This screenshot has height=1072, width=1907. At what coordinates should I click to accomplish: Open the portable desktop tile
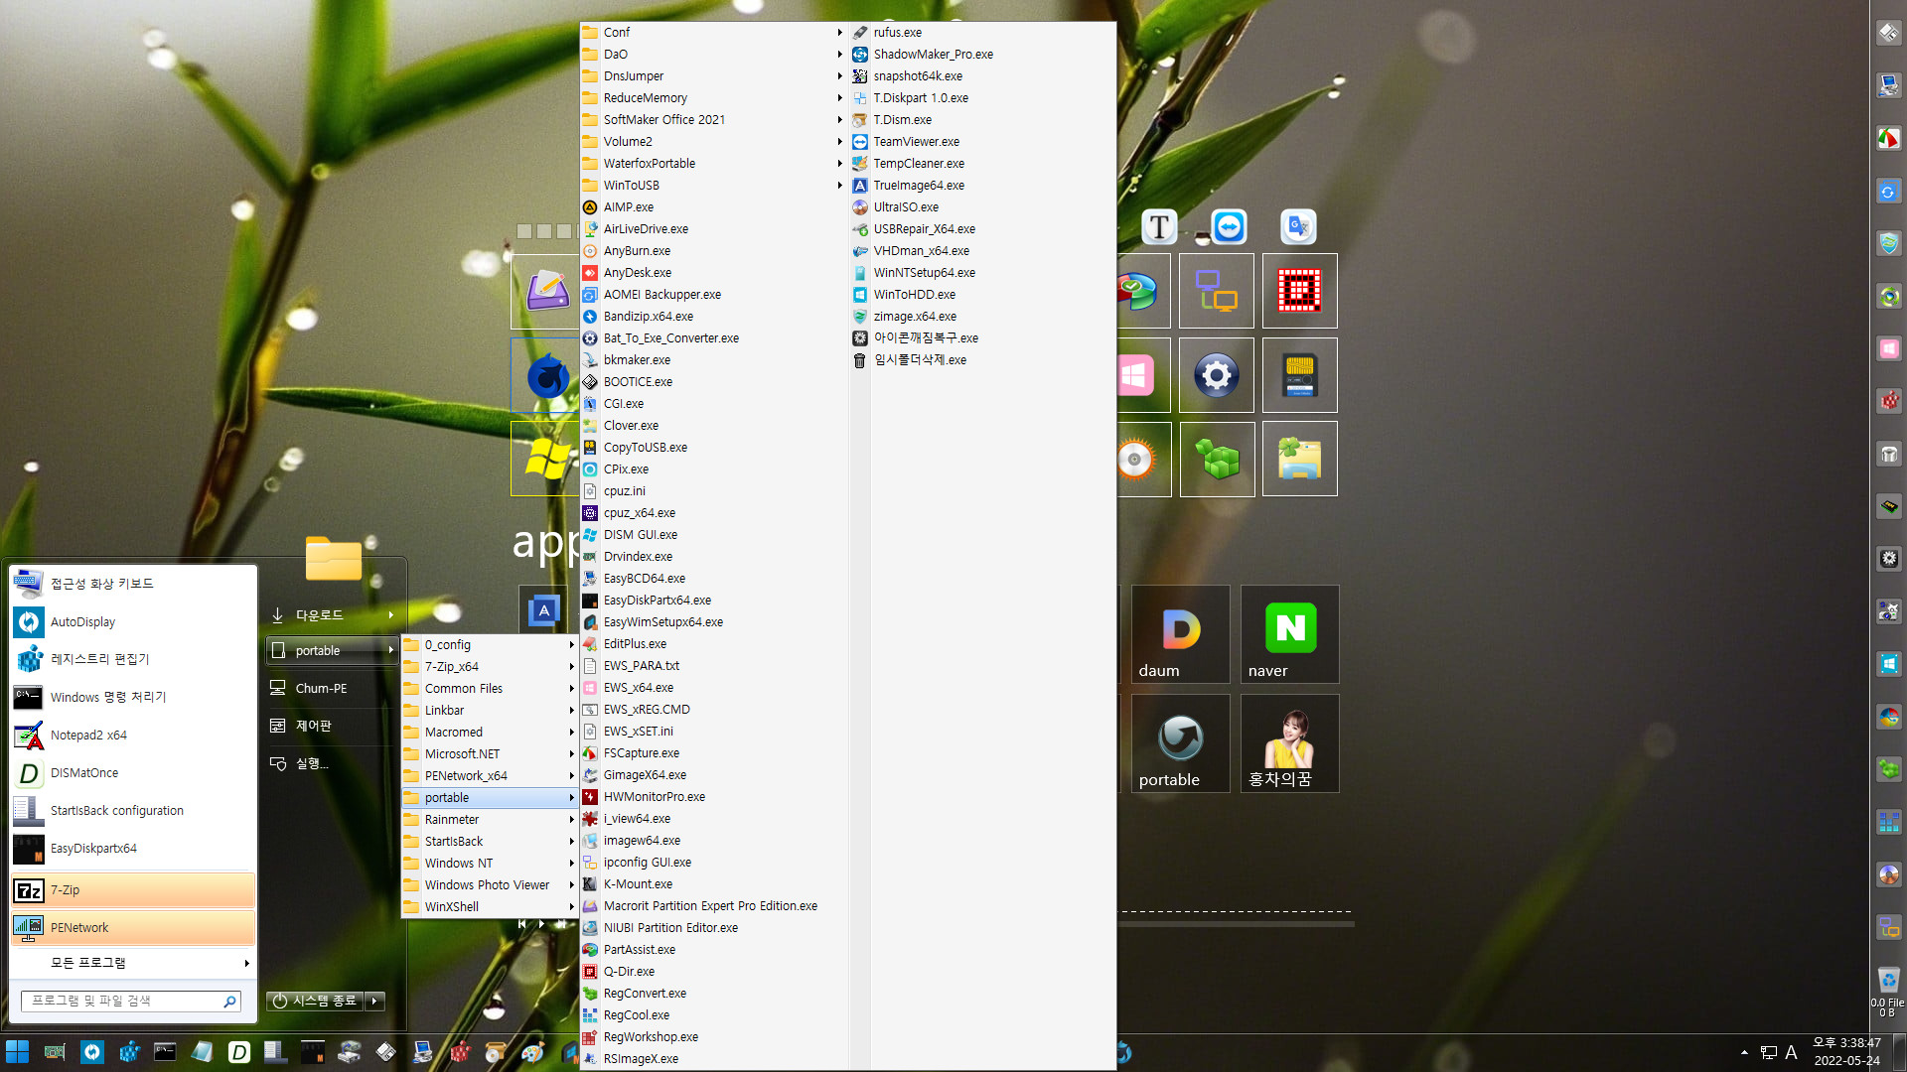[x=1180, y=742]
